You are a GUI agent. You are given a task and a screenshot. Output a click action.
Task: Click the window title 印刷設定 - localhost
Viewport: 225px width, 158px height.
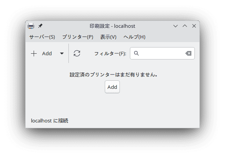(x=112, y=26)
